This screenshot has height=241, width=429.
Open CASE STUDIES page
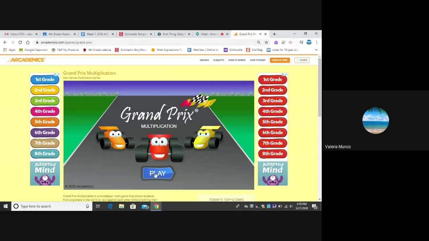pyautogui.click(x=258, y=60)
